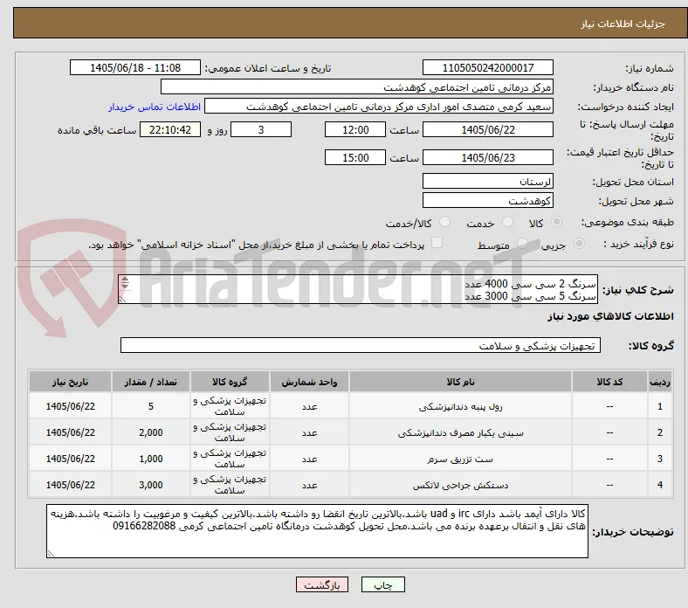Click the item دستکش جراحی لاتکس

(460, 485)
